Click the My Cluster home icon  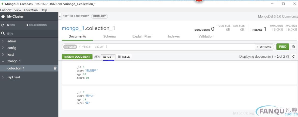[3, 17]
